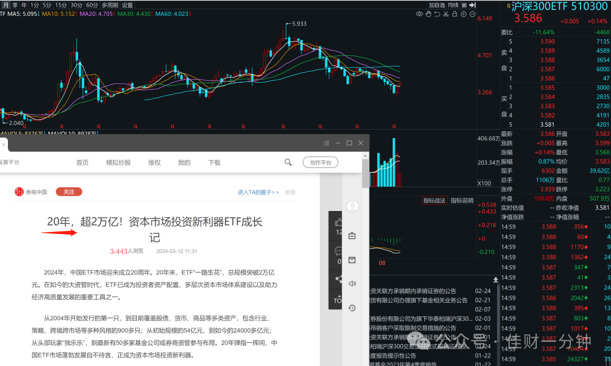Click the thumbs-up like icon beside article
This screenshot has height=366, width=611.
click(338, 222)
